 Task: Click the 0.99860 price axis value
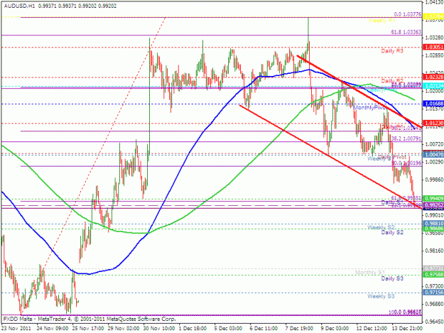(433, 180)
